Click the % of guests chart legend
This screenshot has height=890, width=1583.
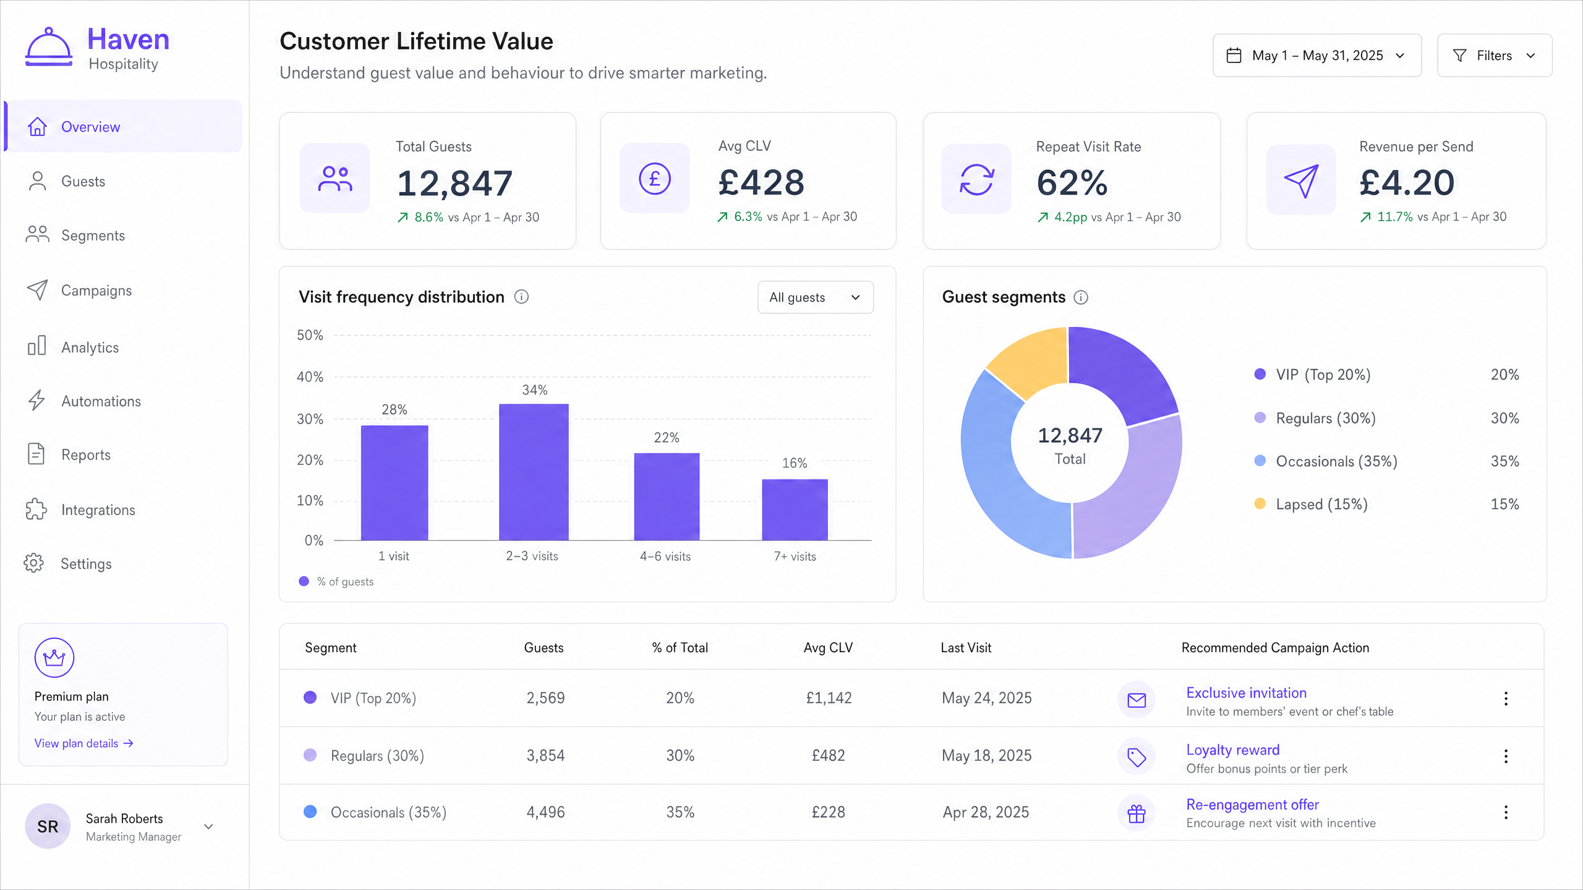336,582
